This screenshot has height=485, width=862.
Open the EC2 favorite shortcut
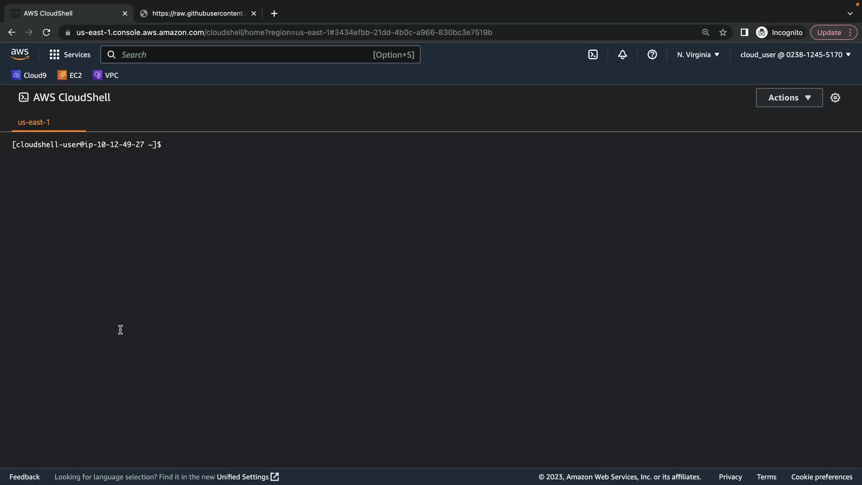point(70,75)
